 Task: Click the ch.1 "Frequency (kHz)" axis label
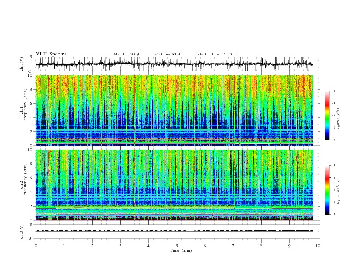tap(25, 105)
